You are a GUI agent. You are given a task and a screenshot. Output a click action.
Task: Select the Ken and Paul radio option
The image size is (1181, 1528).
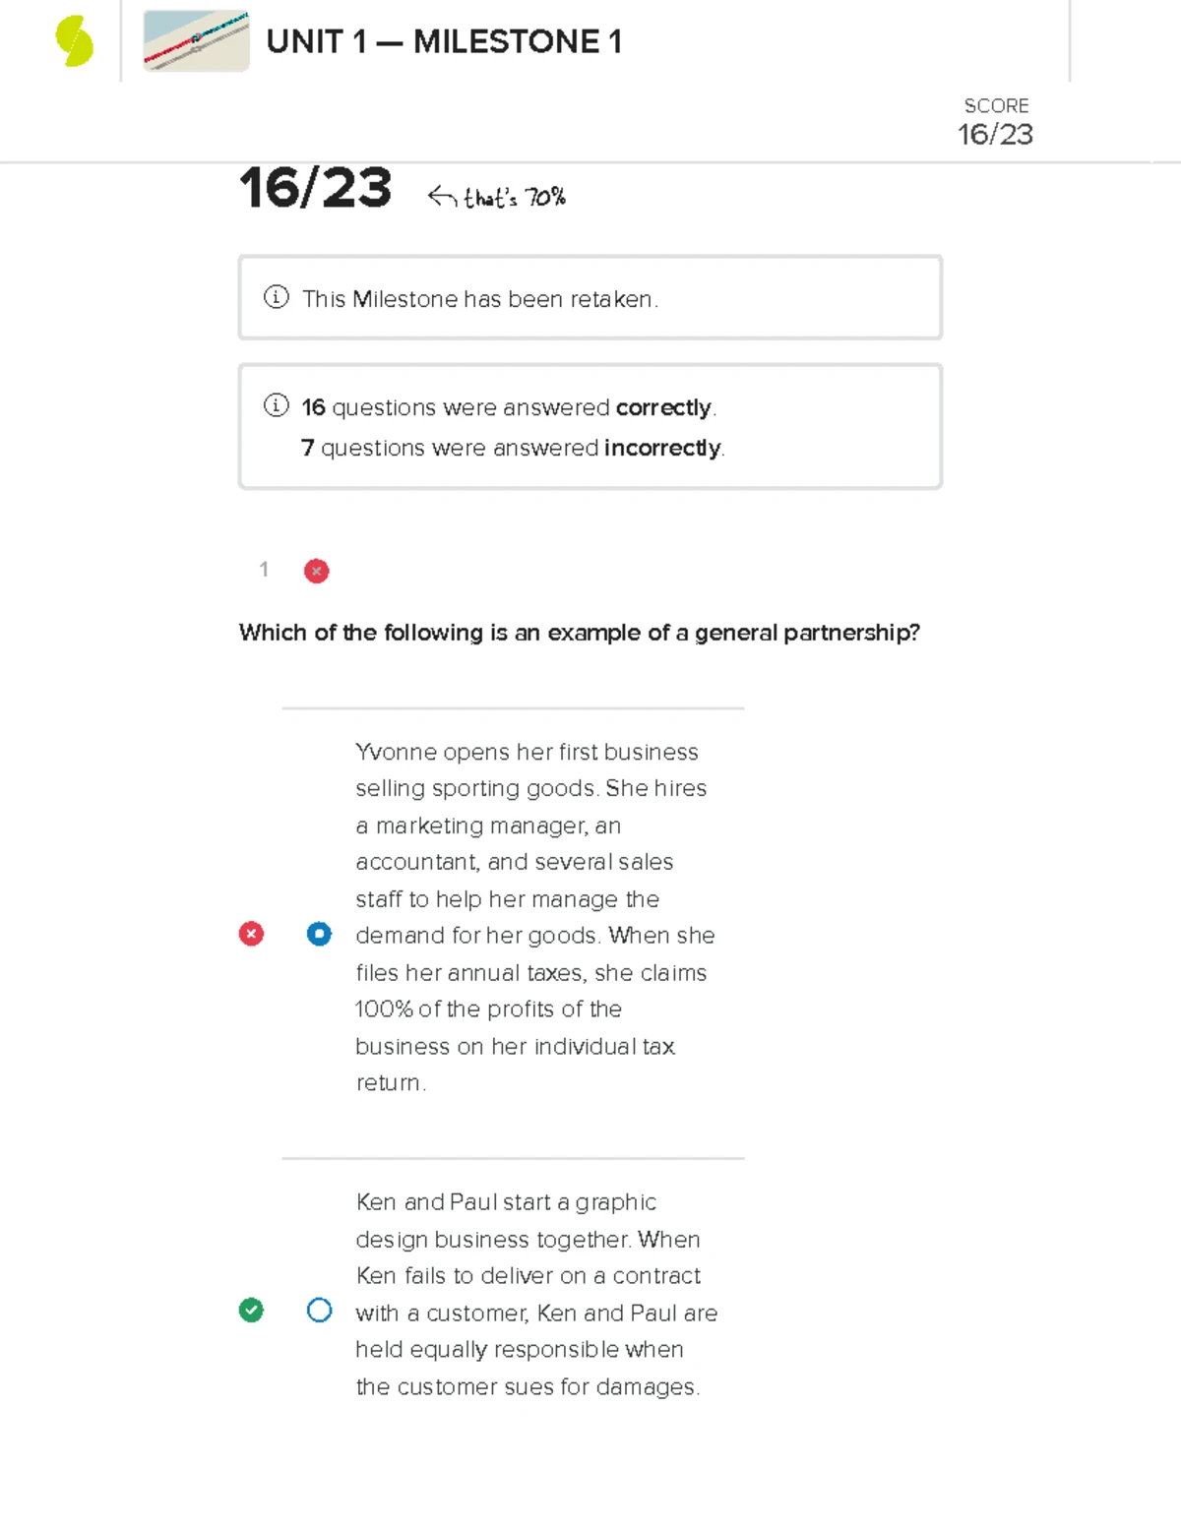(319, 1310)
